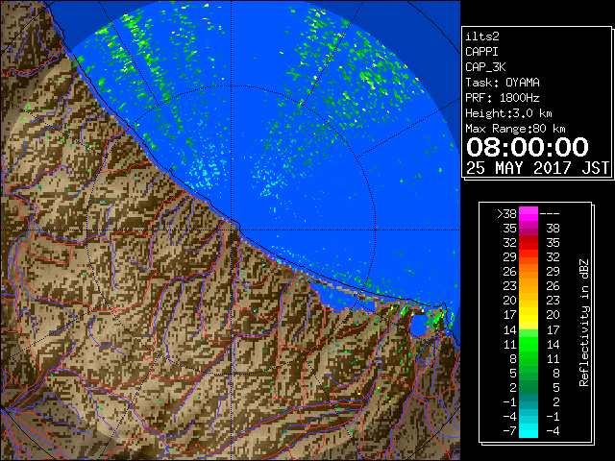Click the 'PRF: 1800Hz' text
This screenshot has height=461, width=615.
[x=503, y=98]
